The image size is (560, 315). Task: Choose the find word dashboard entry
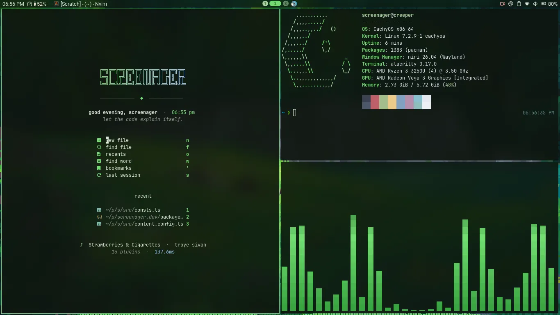coord(143,161)
